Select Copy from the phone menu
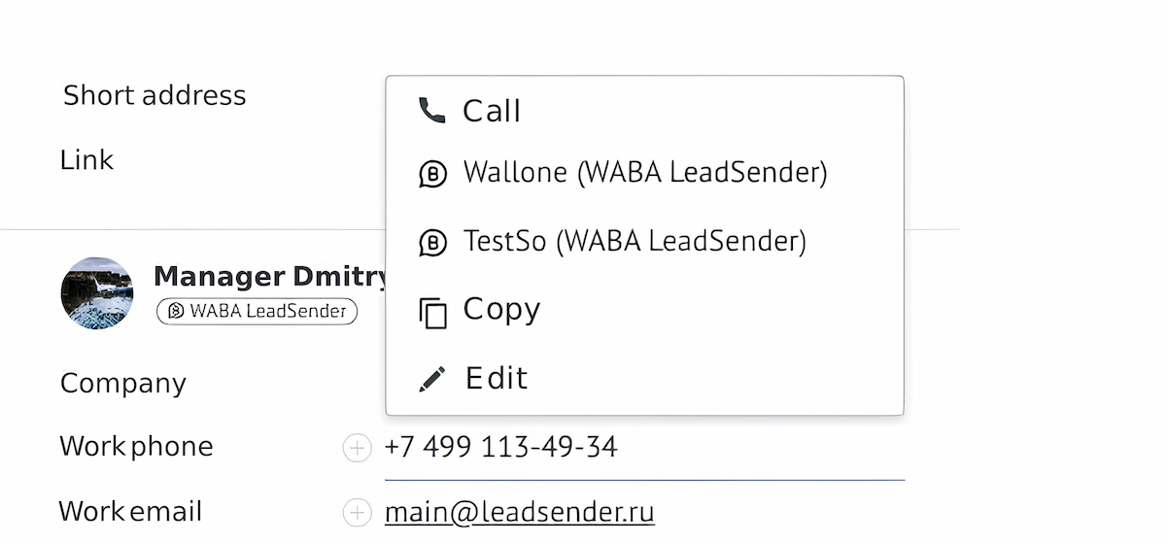Viewport: 1166px width, 544px height. 501,309
